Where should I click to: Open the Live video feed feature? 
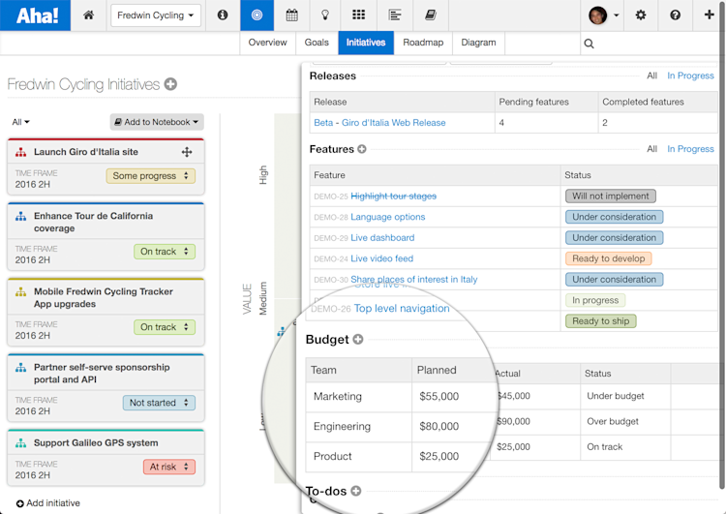tap(382, 258)
